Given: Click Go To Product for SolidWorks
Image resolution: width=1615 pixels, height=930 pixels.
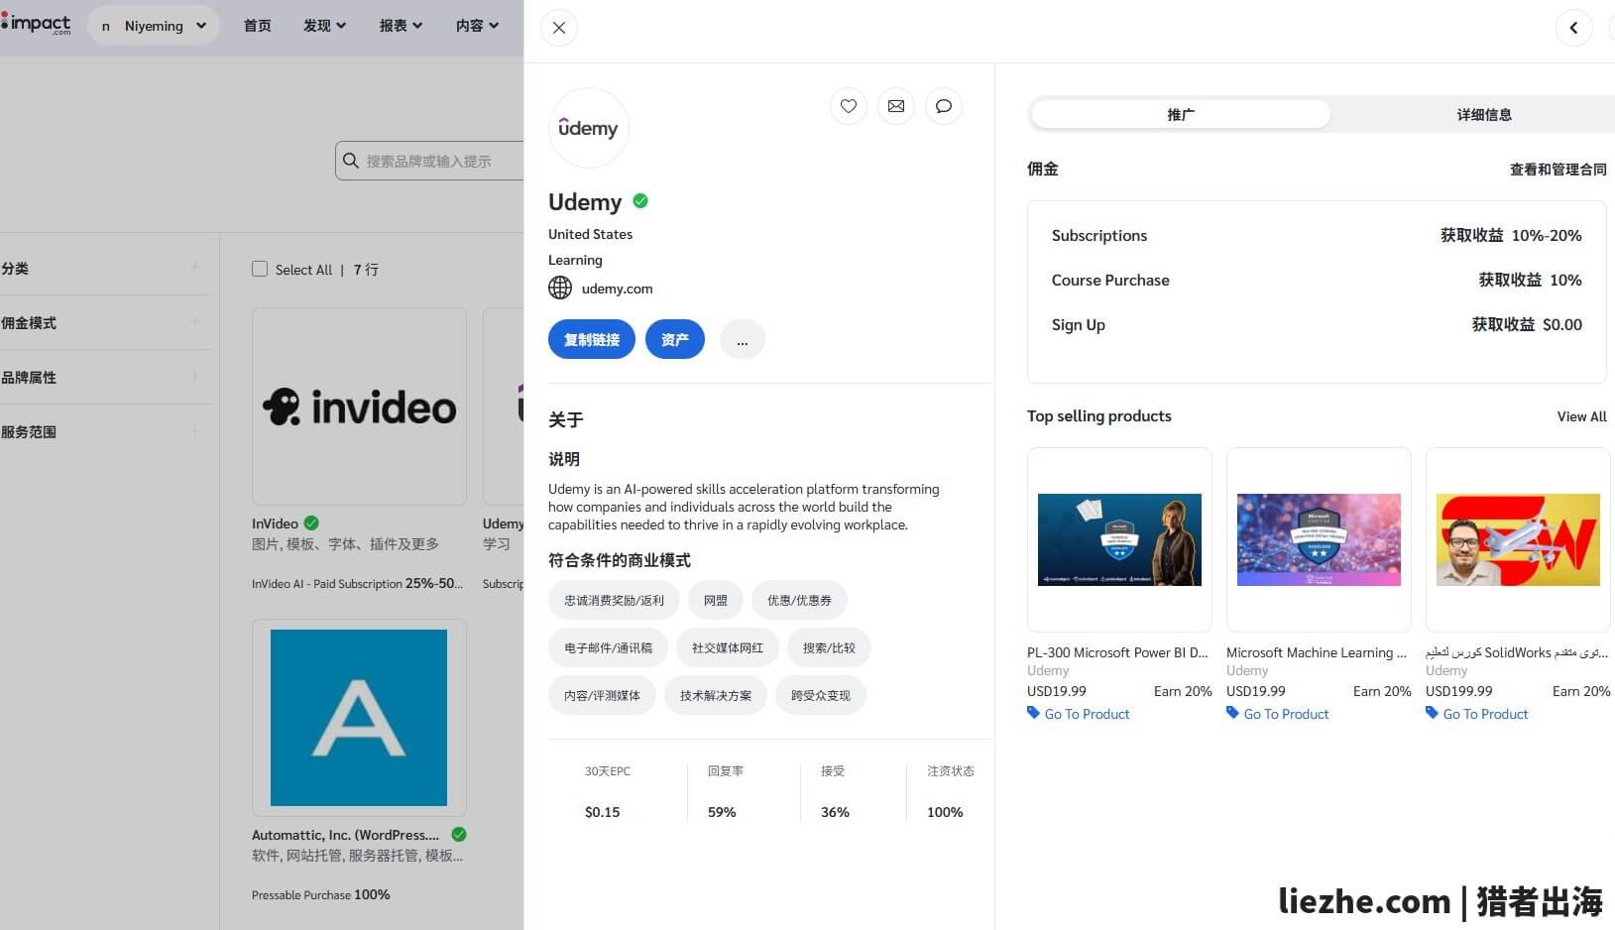Looking at the screenshot, I should (1485, 714).
